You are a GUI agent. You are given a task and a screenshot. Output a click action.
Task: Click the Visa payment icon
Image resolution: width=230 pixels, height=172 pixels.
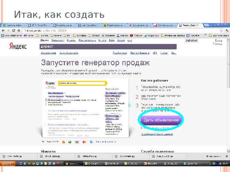(77, 142)
